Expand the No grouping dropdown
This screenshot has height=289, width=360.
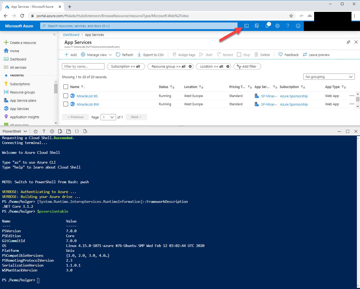[329, 77]
